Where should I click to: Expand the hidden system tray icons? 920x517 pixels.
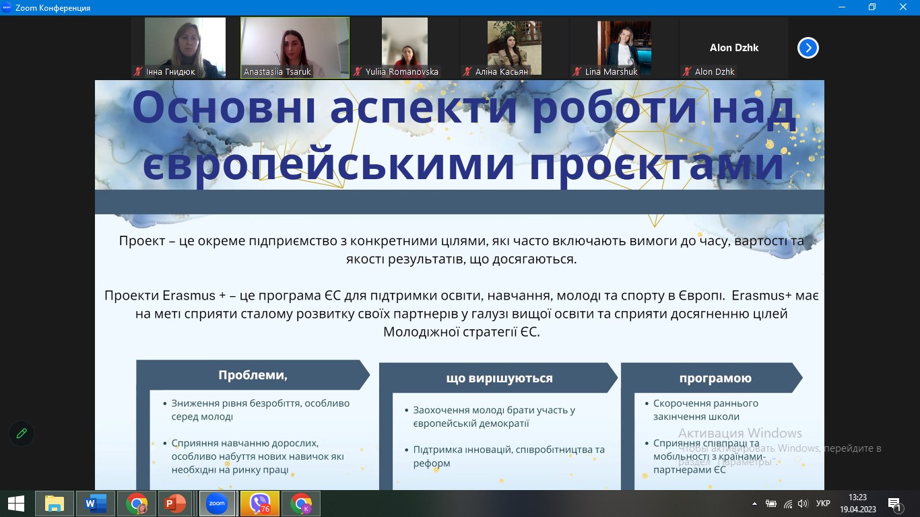[x=755, y=504]
